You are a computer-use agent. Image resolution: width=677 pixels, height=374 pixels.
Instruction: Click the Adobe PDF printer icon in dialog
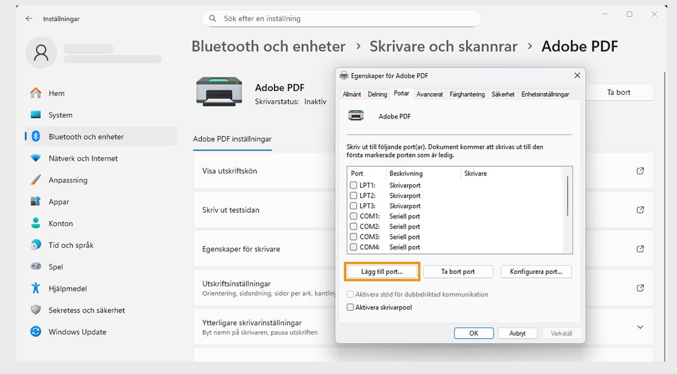[356, 115]
